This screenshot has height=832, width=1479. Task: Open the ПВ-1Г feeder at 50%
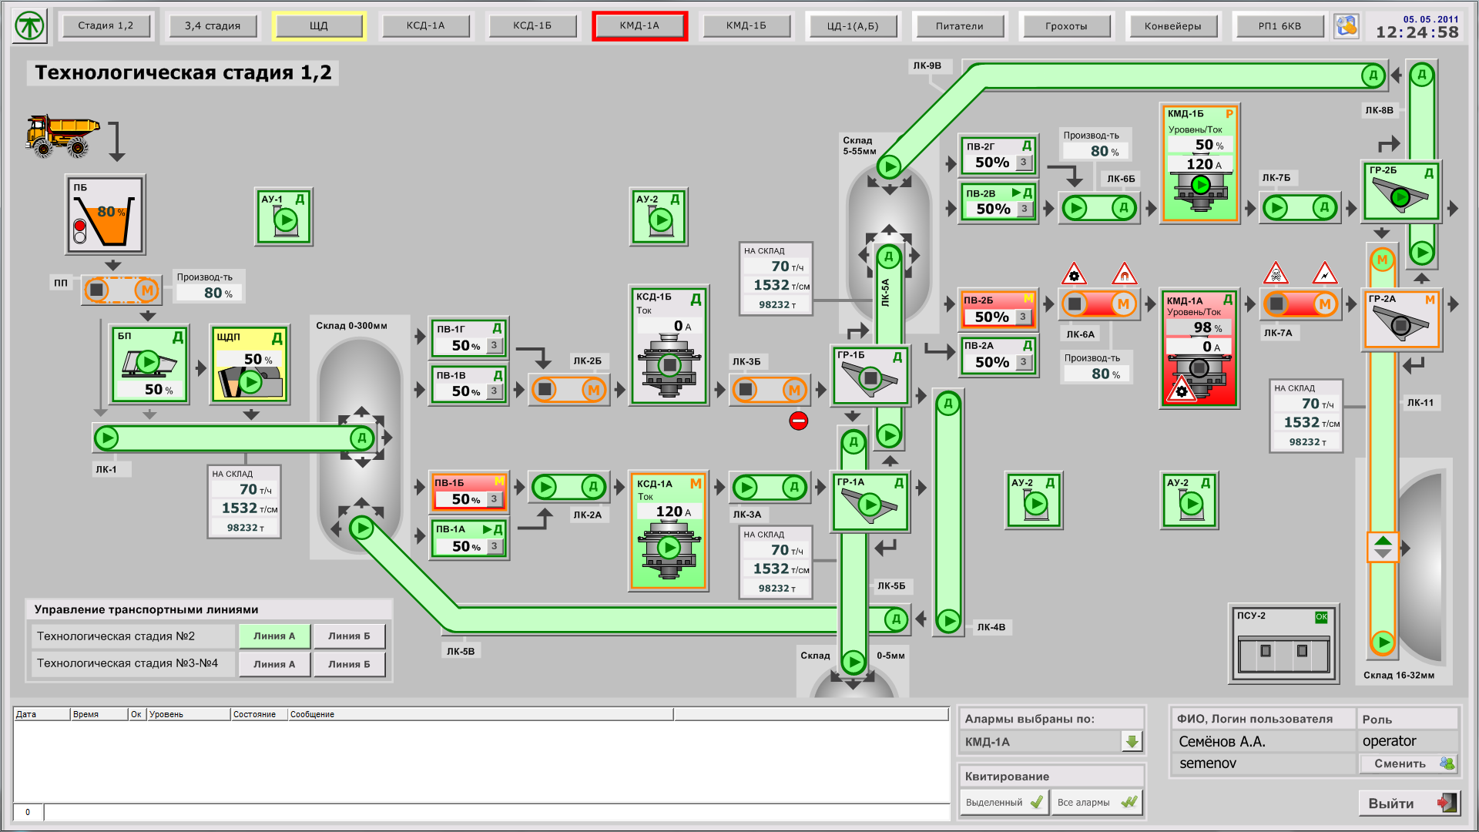click(468, 338)
